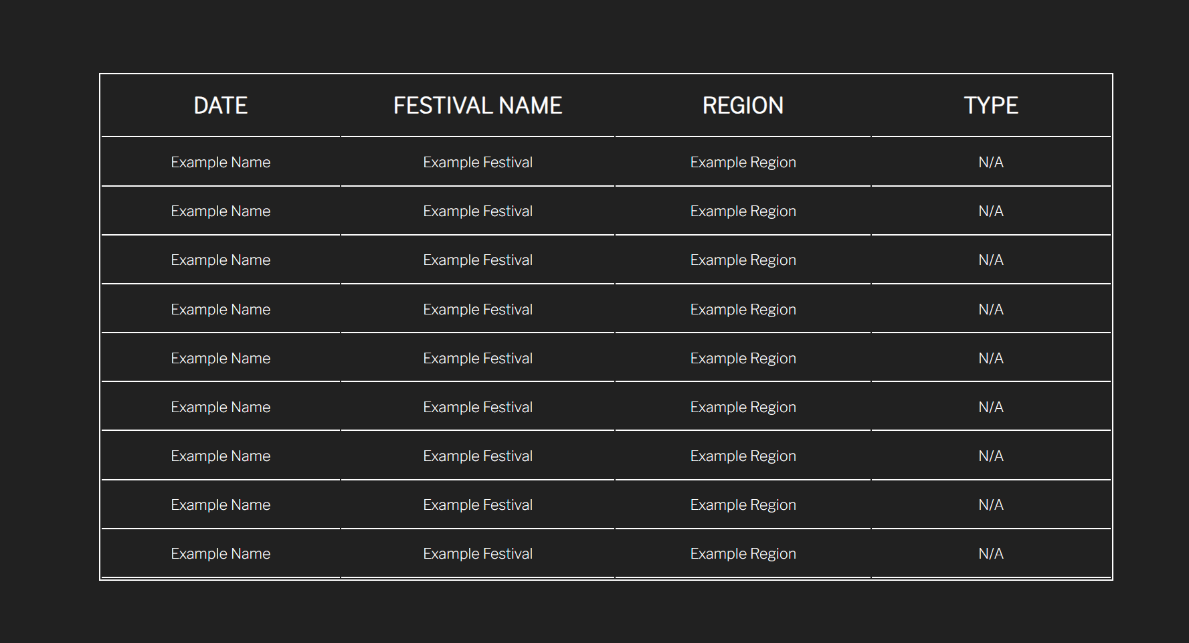Click Example Region in the eighth row
This screenshot has width=1189, height=643.
(x=743, y=505)
